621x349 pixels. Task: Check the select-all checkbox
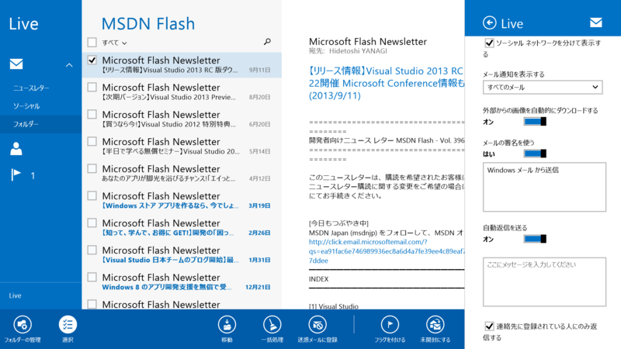tap(92, 42)
